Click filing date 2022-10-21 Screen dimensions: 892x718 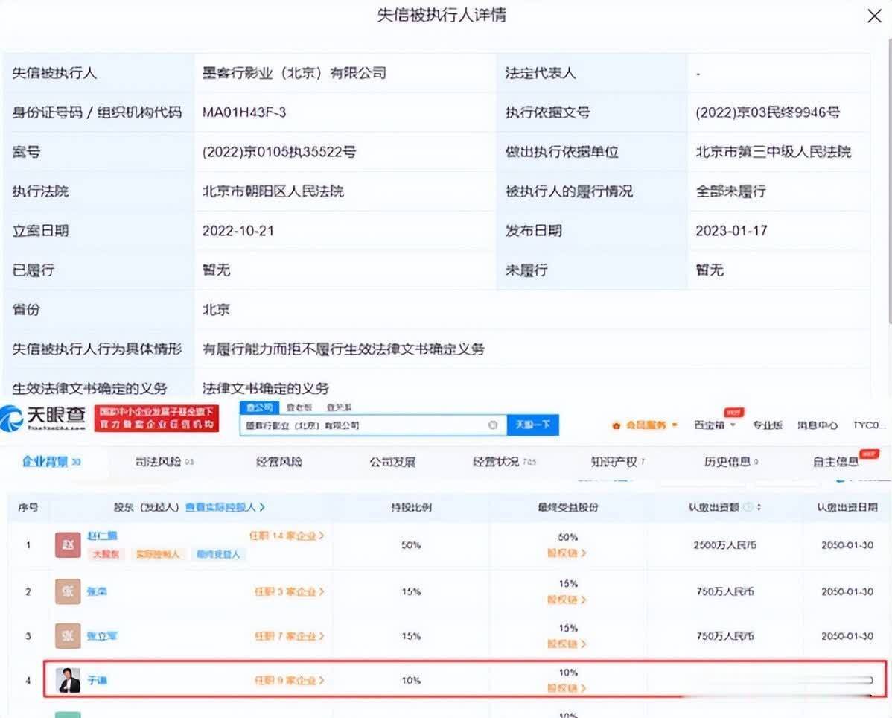[238, 231]
